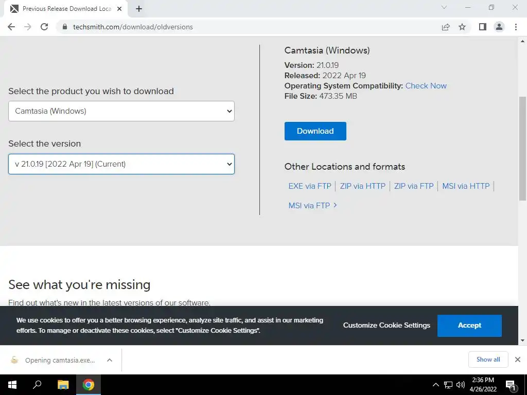Click the 'Released: 2022 Apr 19' text
This screenshot has width=527, height=395.
pyautogui.click(x=325, y=76)
